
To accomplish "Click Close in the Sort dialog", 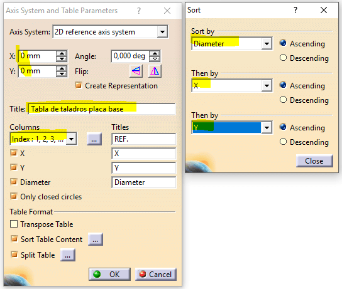I will [x=314, y=161].
